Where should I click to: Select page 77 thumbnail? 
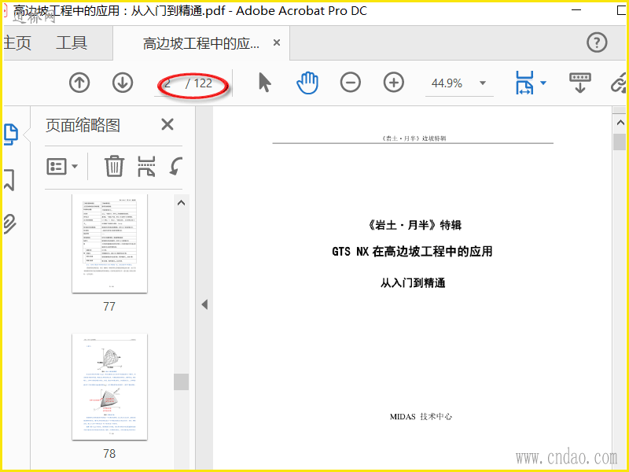click(x=109, y=243)
